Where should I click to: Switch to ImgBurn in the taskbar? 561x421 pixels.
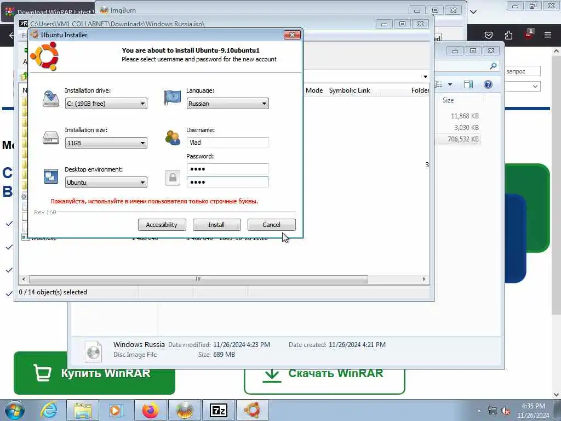point(184,411)
